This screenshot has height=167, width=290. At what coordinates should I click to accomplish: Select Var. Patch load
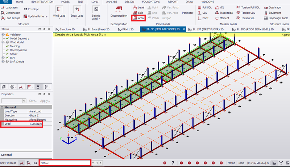click(171, 8)
